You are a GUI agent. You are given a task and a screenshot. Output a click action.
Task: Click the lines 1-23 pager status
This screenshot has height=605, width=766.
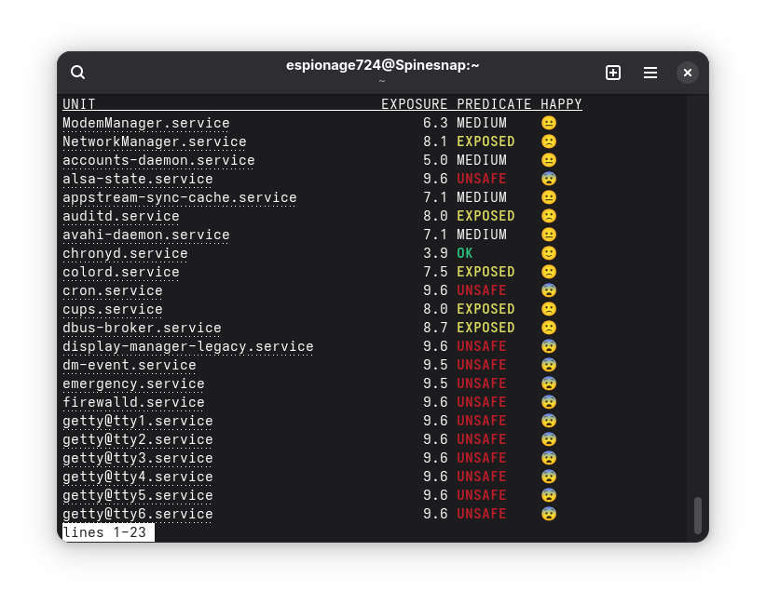(x=108, y=532)
